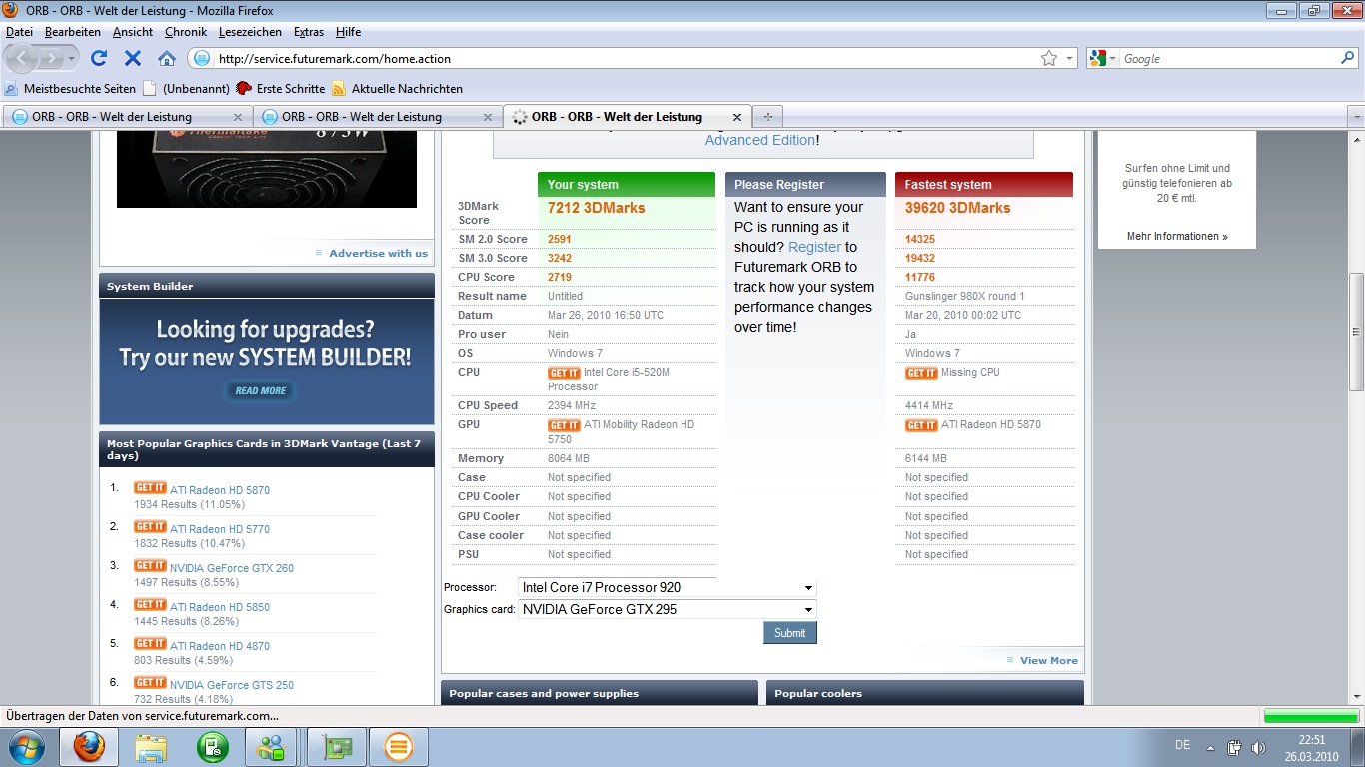
Task: Click GET IT badge beside ATI Radeon HD 5770
Action: [150, 527]
